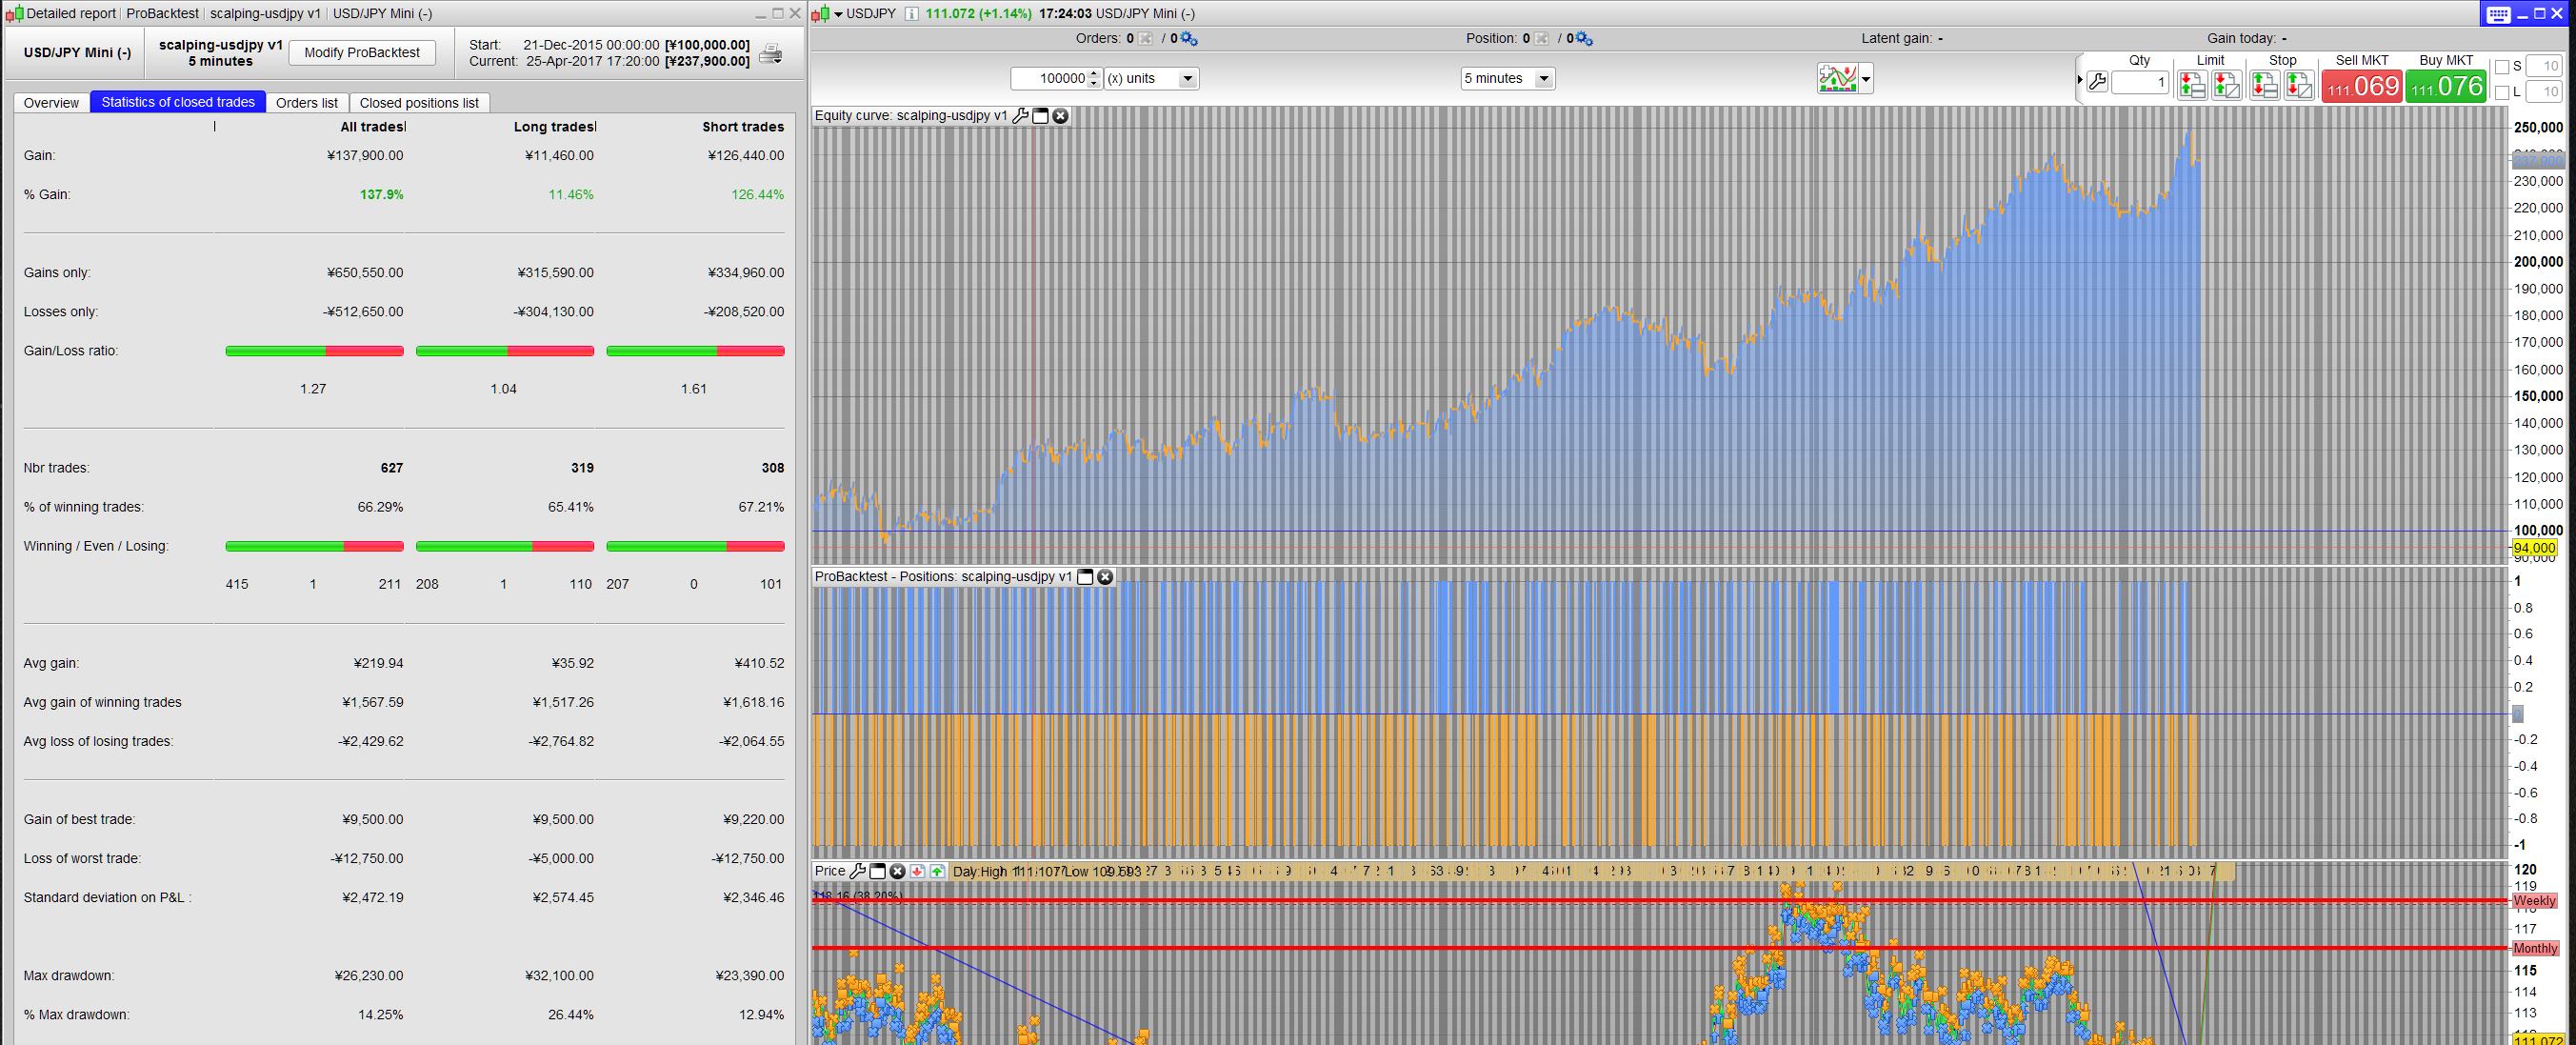Enable the S stop checkbox
The height and width of the screenshot is (1045, 2576).
pos(2502,67)
